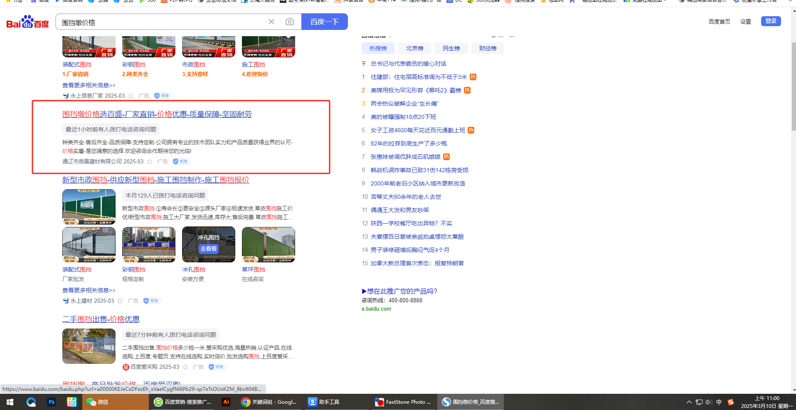Open result 二手围挡出售-价格优惠
Screen dimensions: 796x410
[101, 319]
